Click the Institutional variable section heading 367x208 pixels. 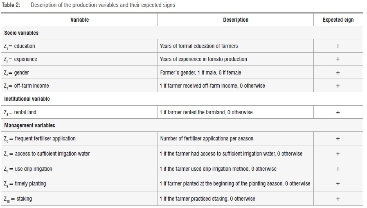point(27,99)
